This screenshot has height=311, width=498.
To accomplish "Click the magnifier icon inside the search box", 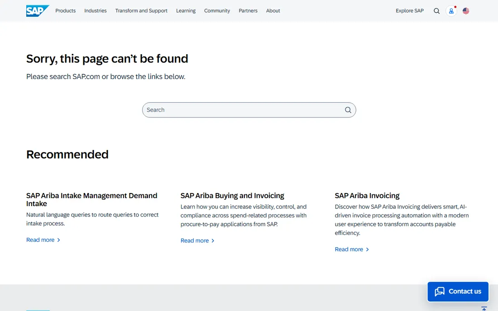I will (348, 110).
